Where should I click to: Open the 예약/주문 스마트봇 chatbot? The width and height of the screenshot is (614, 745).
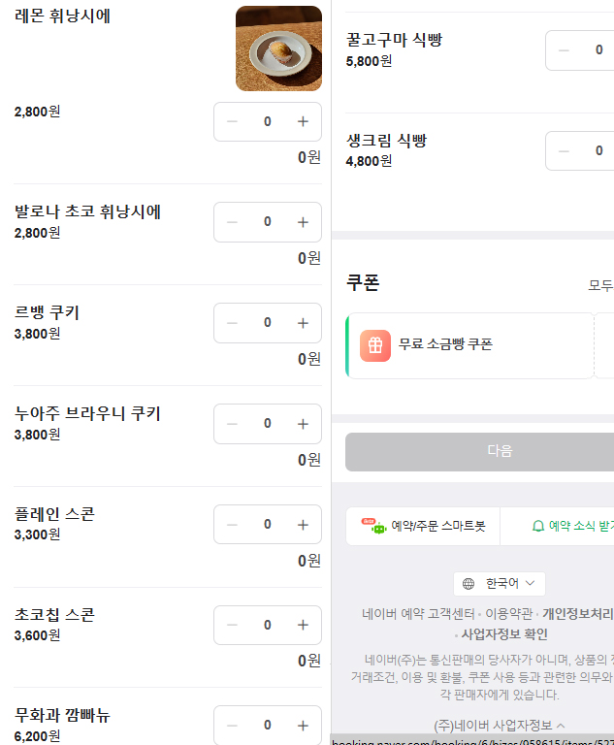point(423,527)
